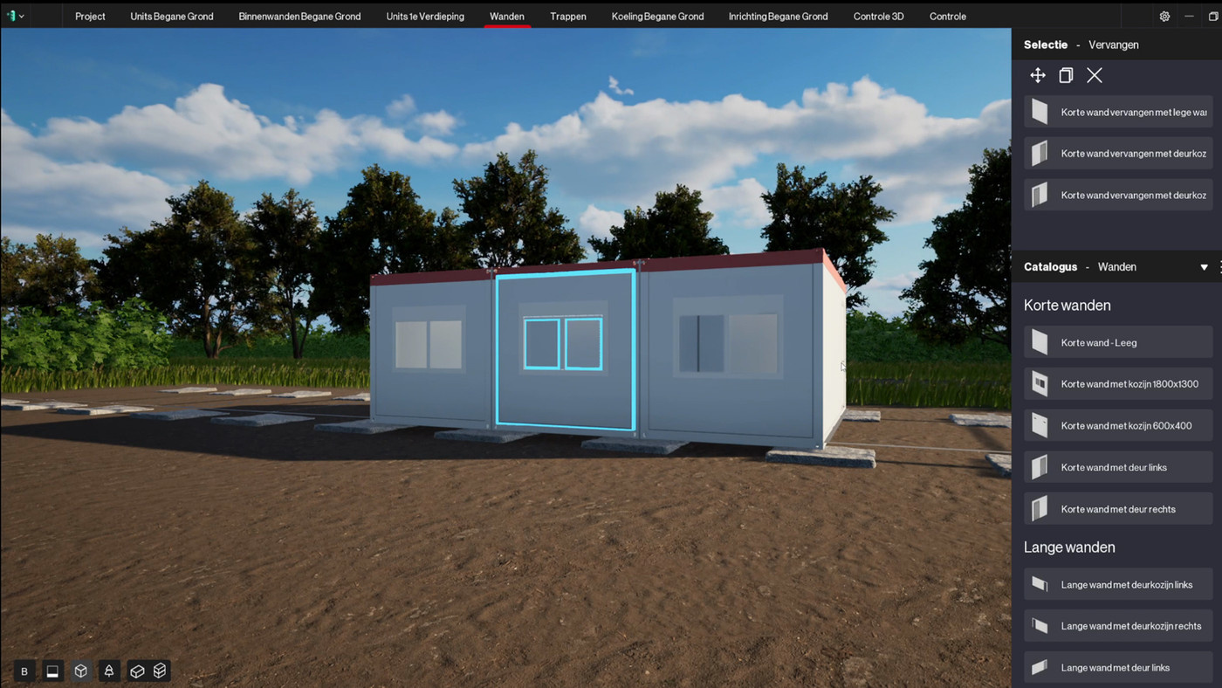Select the stacked-storeys box icon
The width and height of the screenshot is (1222, 688).
pos(160,671)
